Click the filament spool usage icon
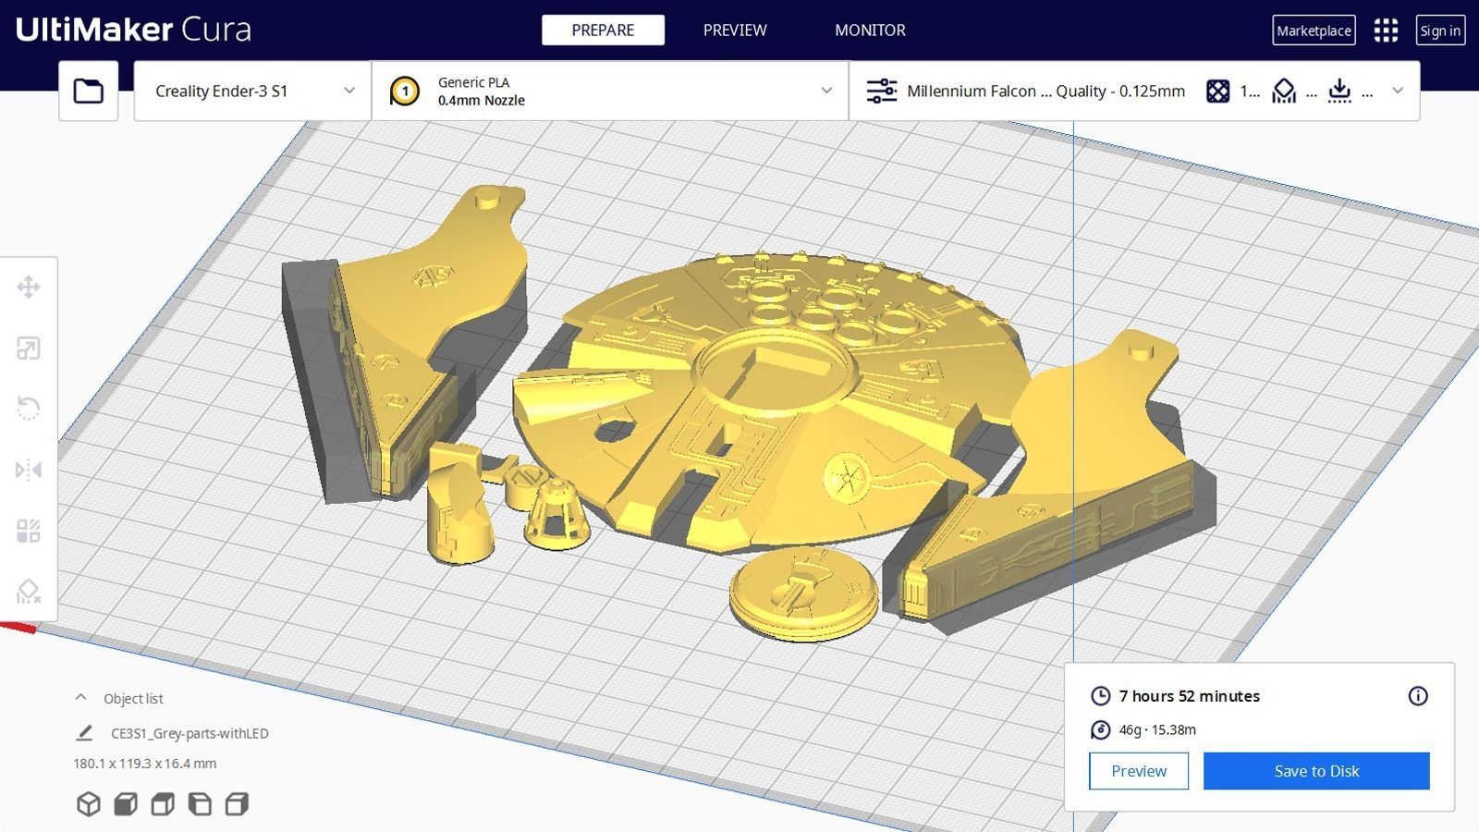The image size is (1479, 832). click(1100, 730)
